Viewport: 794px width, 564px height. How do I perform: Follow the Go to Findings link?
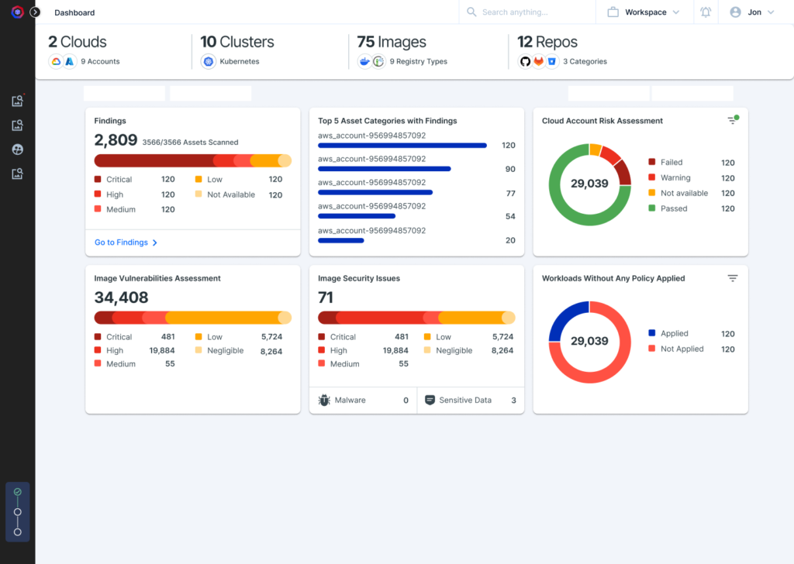[x=126, y=242]
